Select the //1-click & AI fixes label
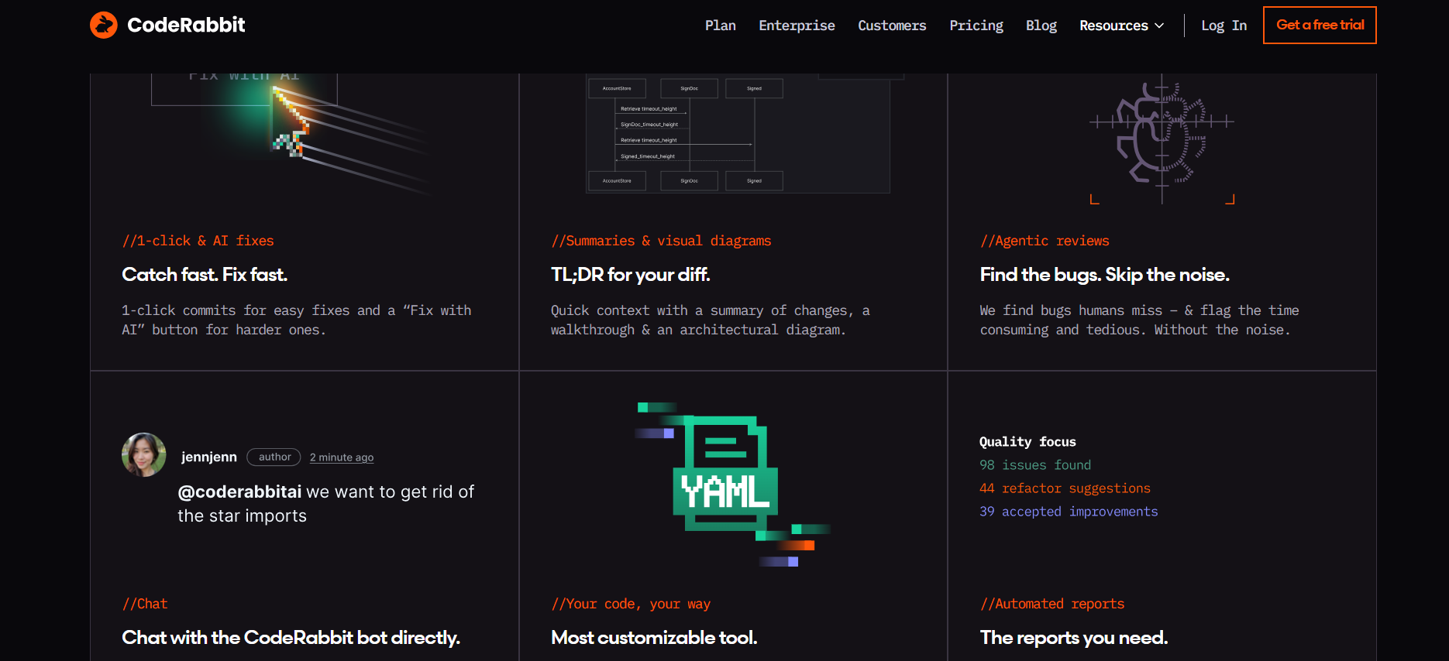The image size is (1449, 661). pyautogui.click(x=198, y=241)
